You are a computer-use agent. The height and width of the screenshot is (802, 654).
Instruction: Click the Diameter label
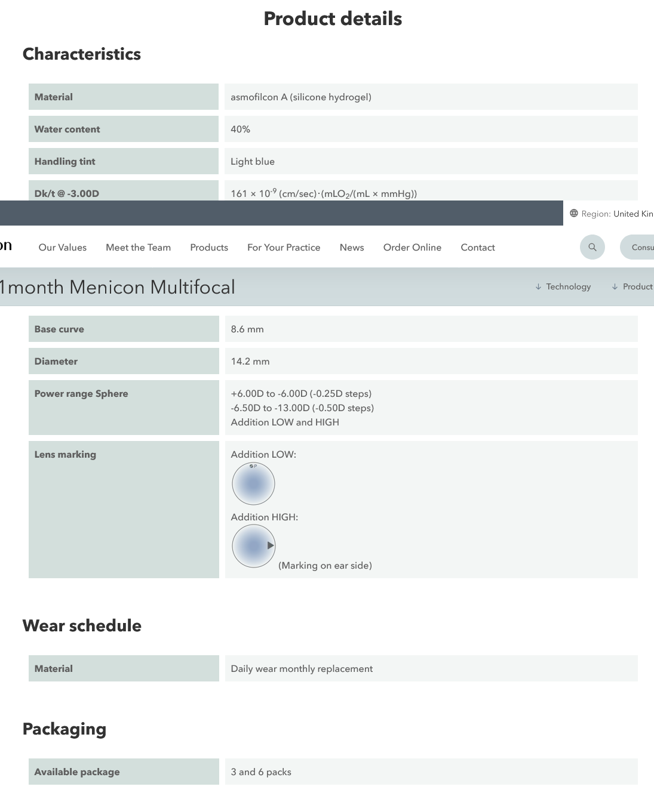(x=56, y=362)
